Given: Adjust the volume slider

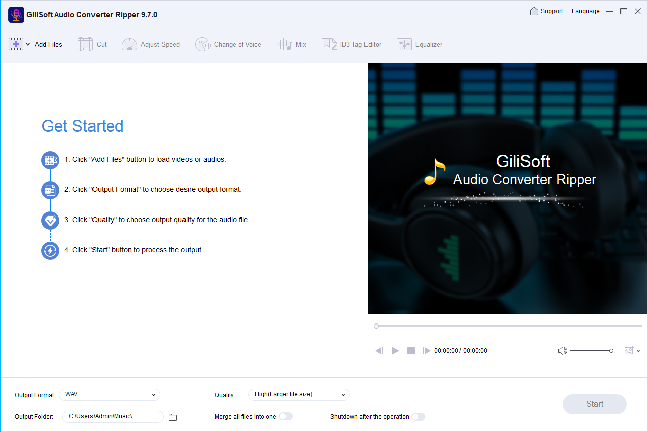Looking at the screenshot, I should 592,351.
